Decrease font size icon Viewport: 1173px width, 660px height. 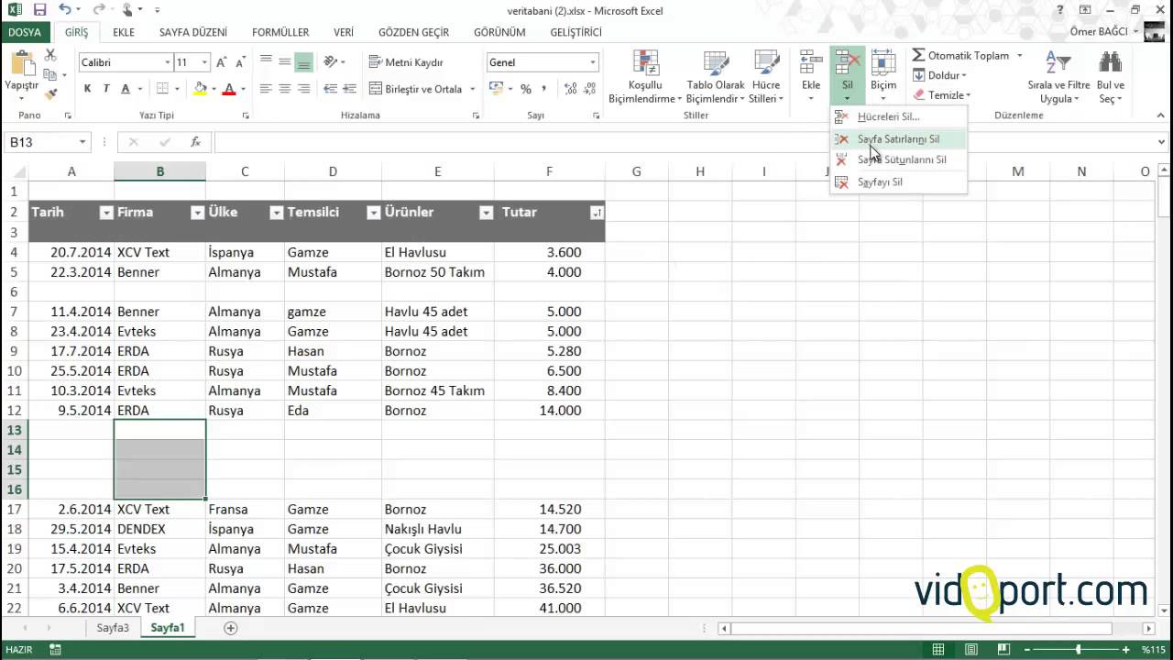click(x=239, y=62)
